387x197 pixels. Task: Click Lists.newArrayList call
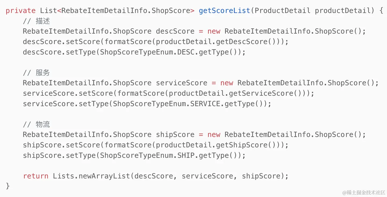tap(91, 176)
